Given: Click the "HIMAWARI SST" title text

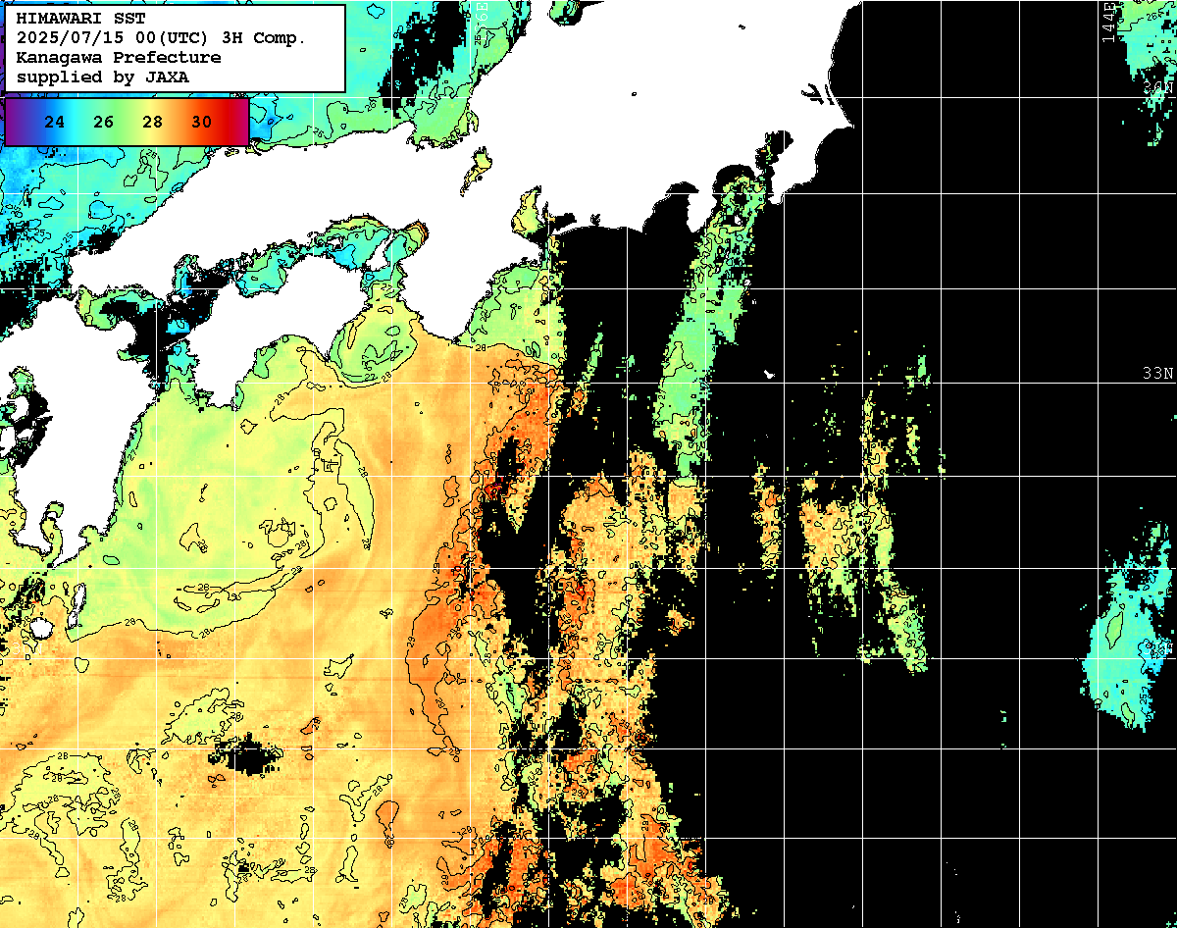Looking at the screenshot, I should coord(80,19).
